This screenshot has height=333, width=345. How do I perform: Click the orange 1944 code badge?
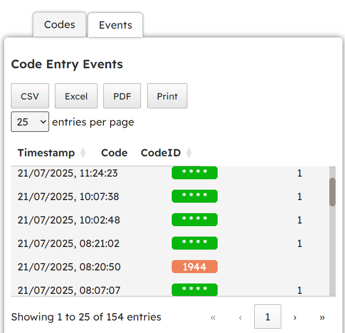pyautogui.click(x=195, y=267)
